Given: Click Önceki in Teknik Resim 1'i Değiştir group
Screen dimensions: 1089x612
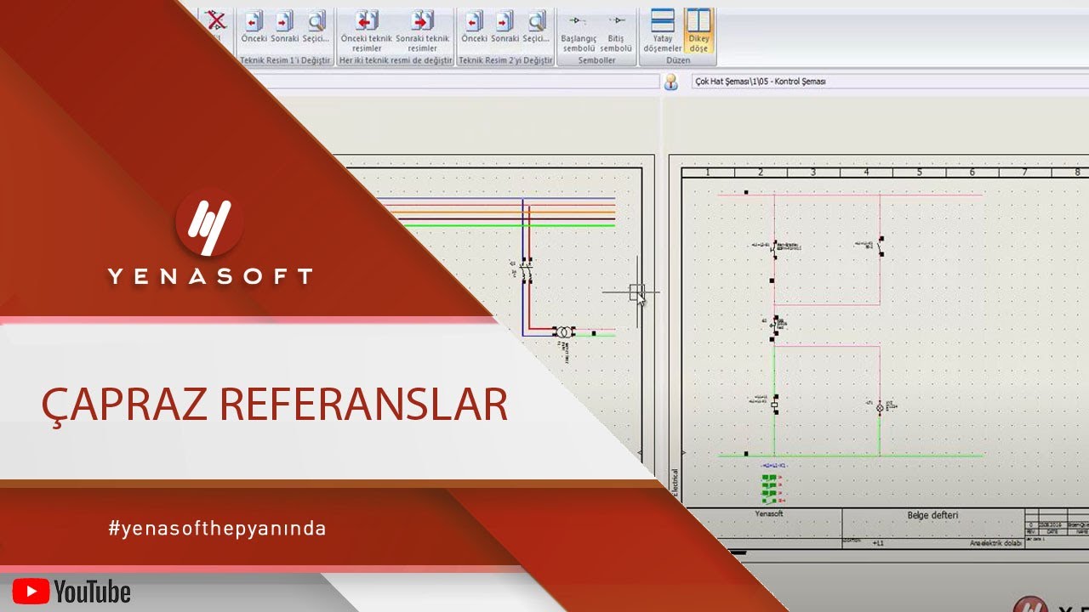Looking at the screenshot, I should pos(254,27).
